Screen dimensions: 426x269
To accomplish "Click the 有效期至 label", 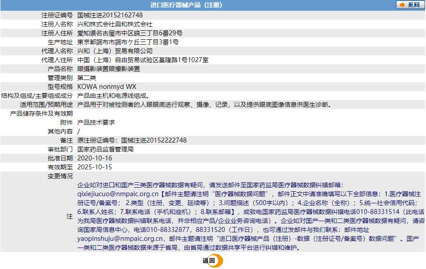I will point(60,167).
